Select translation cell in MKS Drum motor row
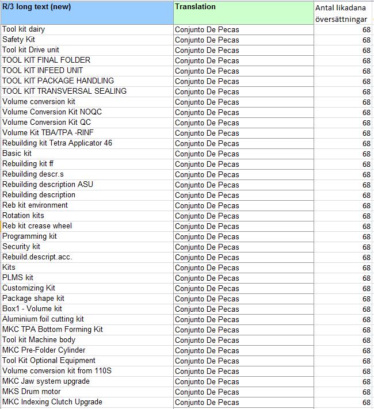 click(243, 392)
